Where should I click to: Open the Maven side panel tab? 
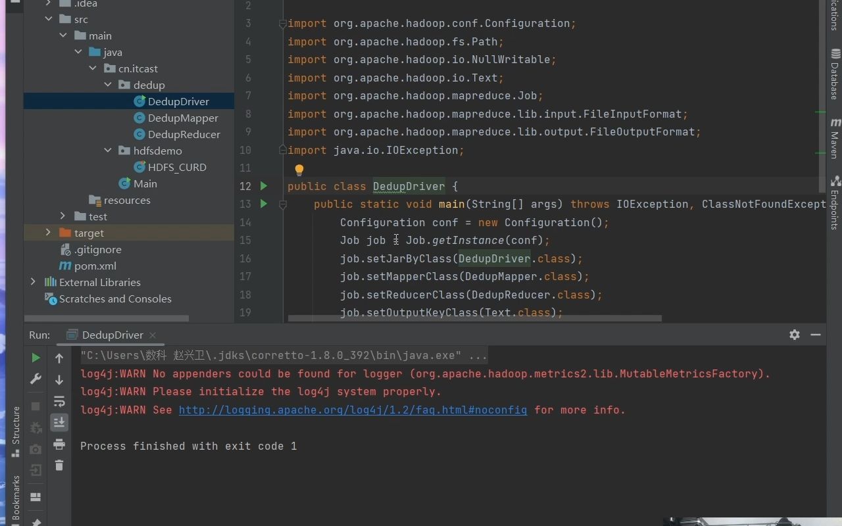835,138
